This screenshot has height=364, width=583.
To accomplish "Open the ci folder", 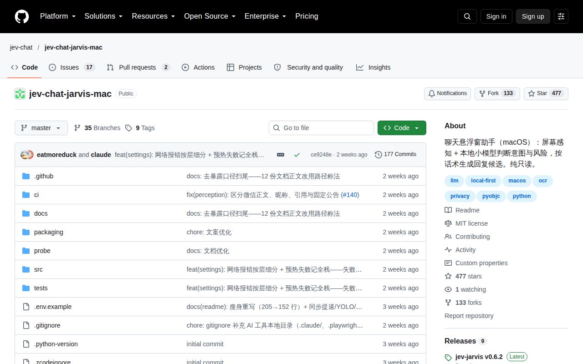I will click(36, 195).
